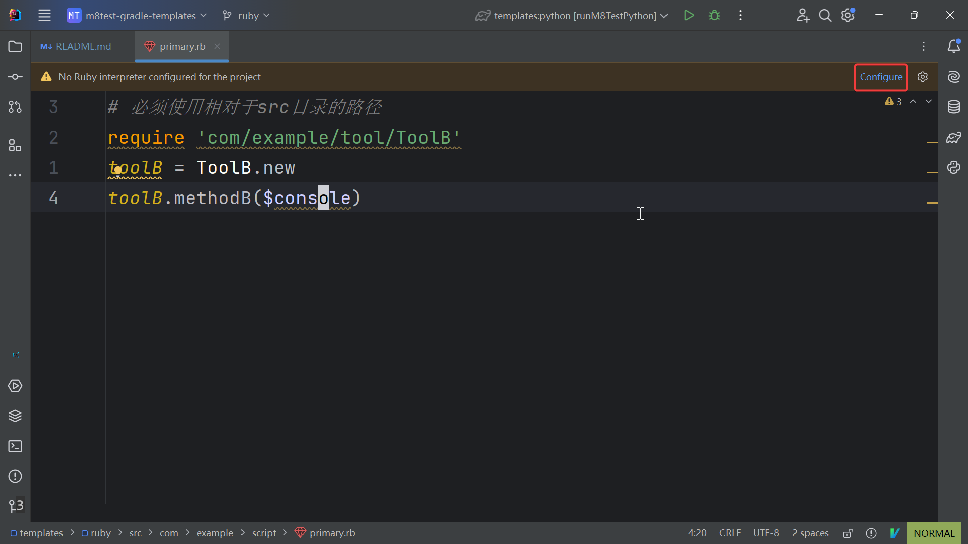Switch to the README.md tab
Image resolution: width=968 pixels, height=544 pixels.
(76, 46)
